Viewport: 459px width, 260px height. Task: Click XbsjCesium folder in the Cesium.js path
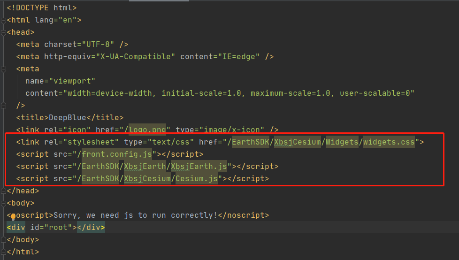click(x=147, y=179)
